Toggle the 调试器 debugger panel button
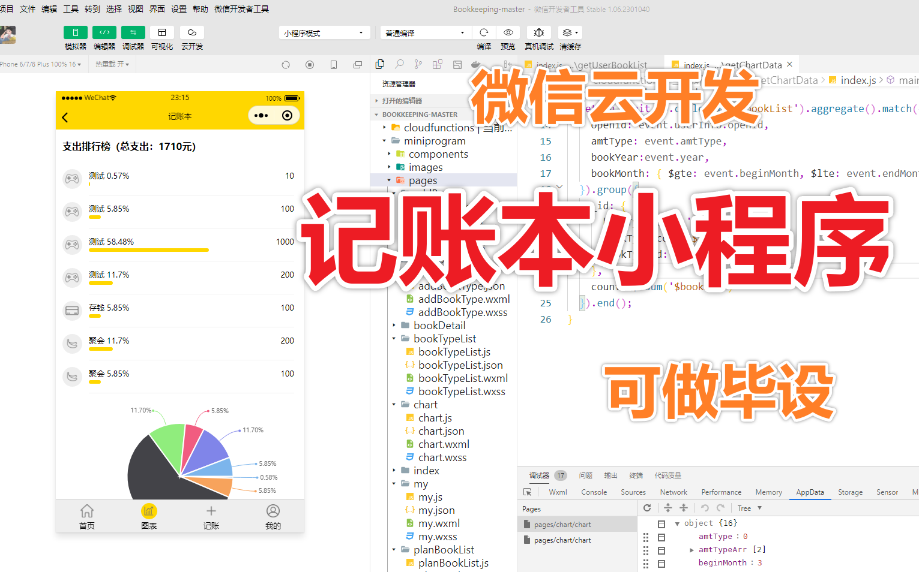This screenshot has width=919, height=572. 133,32
